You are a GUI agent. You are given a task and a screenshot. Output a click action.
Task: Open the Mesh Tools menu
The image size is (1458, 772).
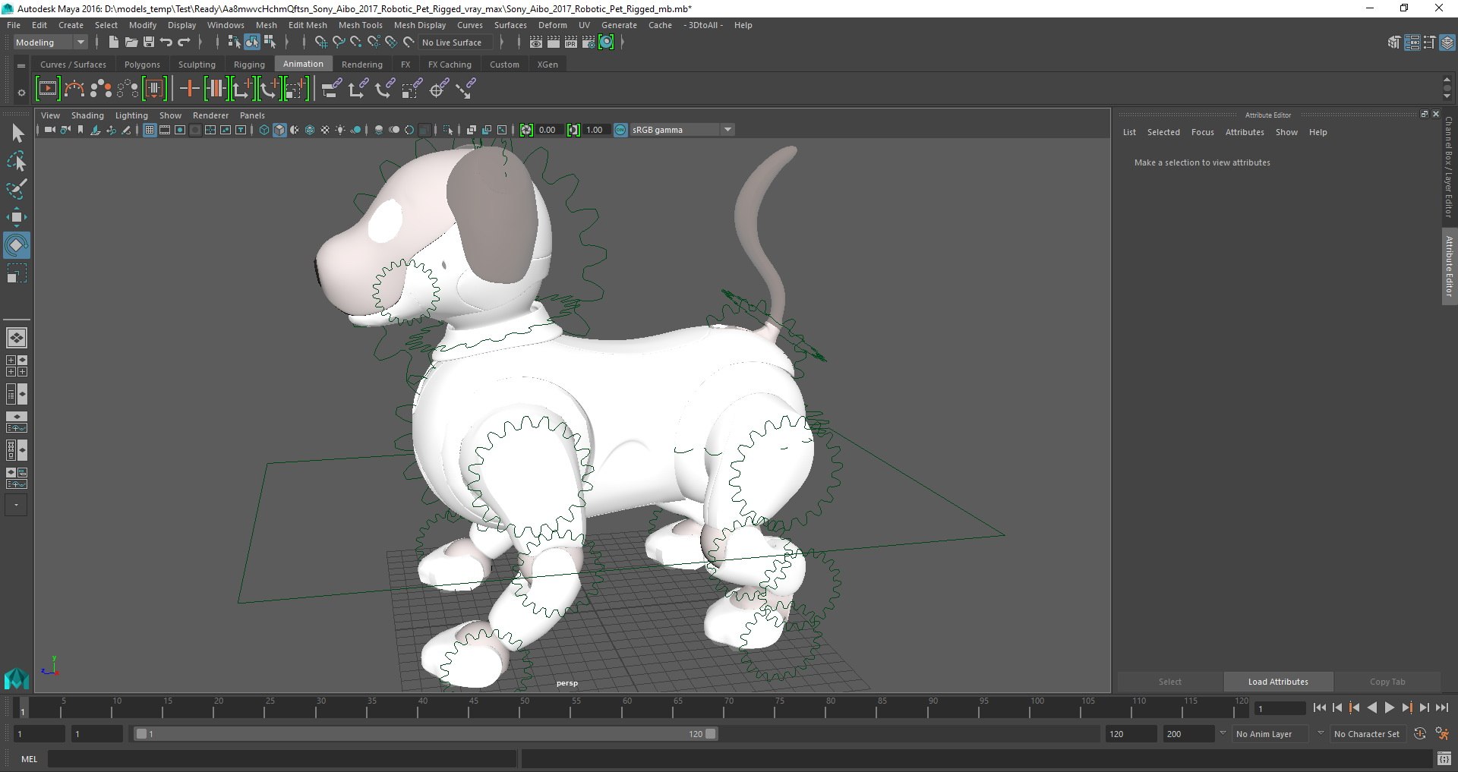click(x=360, y=25)
